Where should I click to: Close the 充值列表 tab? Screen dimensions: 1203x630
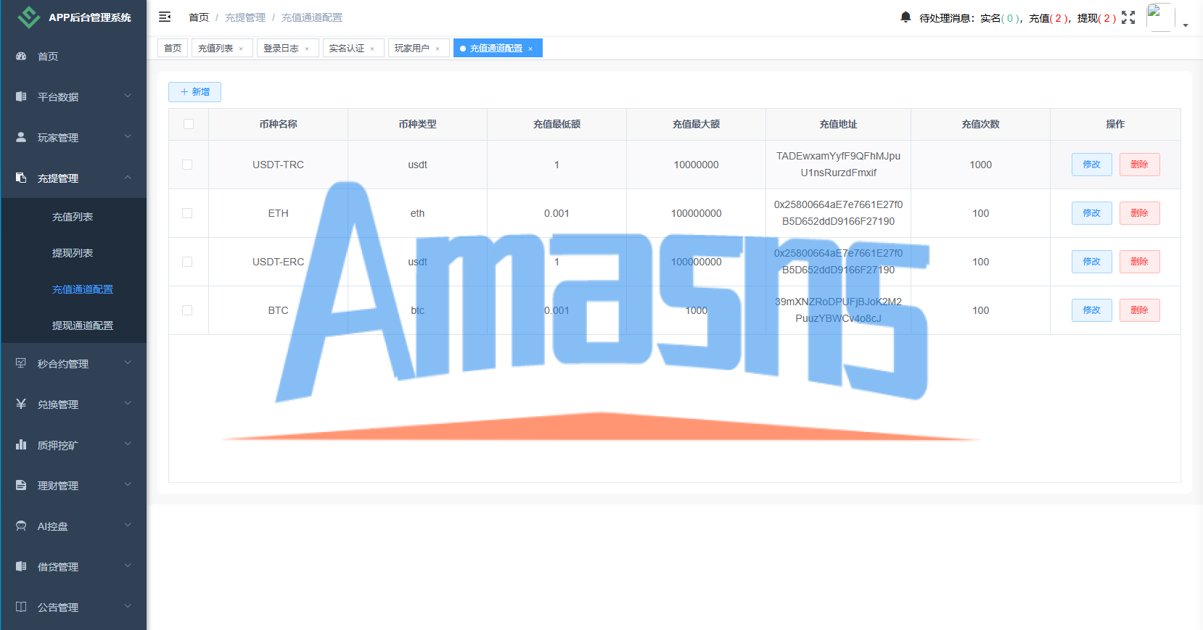click(241, 49)
